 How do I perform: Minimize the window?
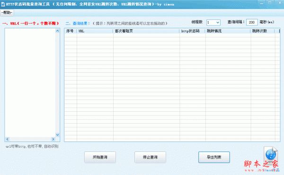pos(262,3)
